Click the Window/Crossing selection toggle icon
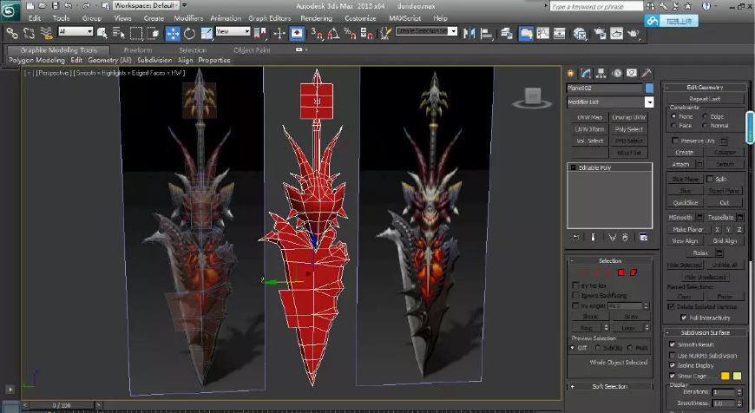Image resolution: width=755 pixels, height=413 pixels. [153, 33]
